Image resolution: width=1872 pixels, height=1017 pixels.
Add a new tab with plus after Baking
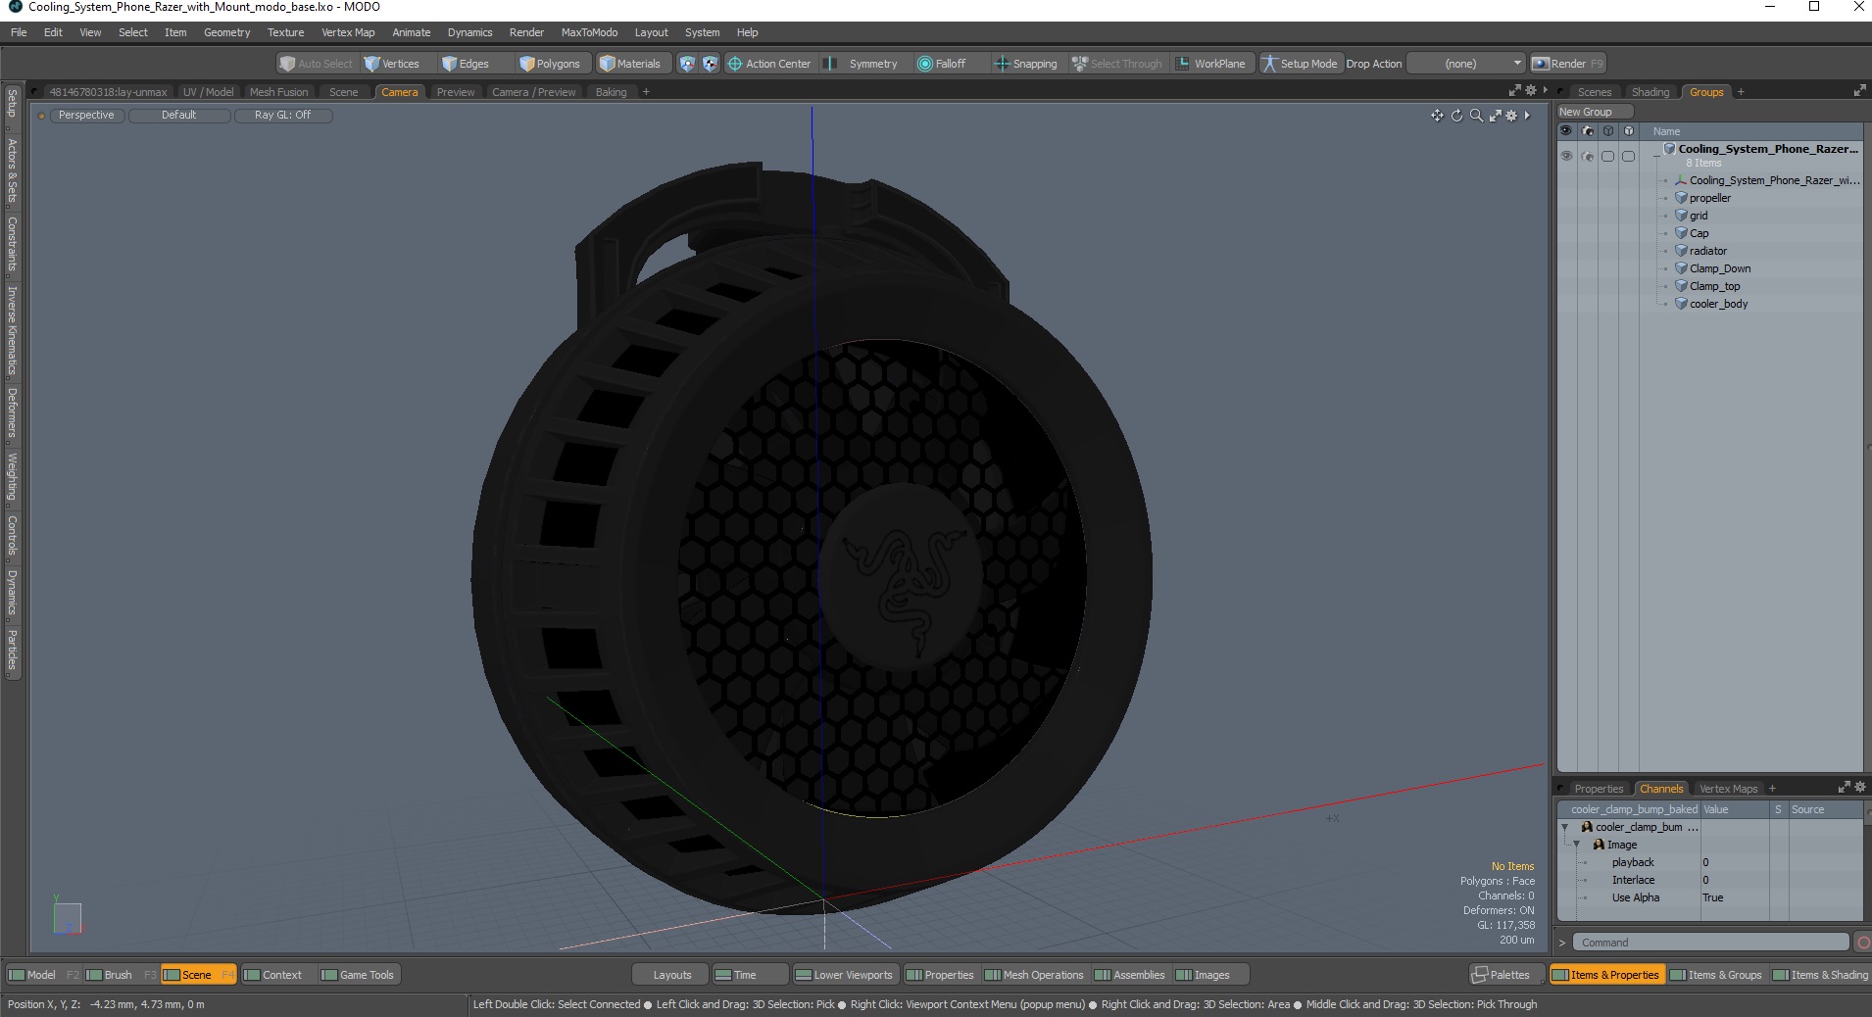tap(646, 92)
